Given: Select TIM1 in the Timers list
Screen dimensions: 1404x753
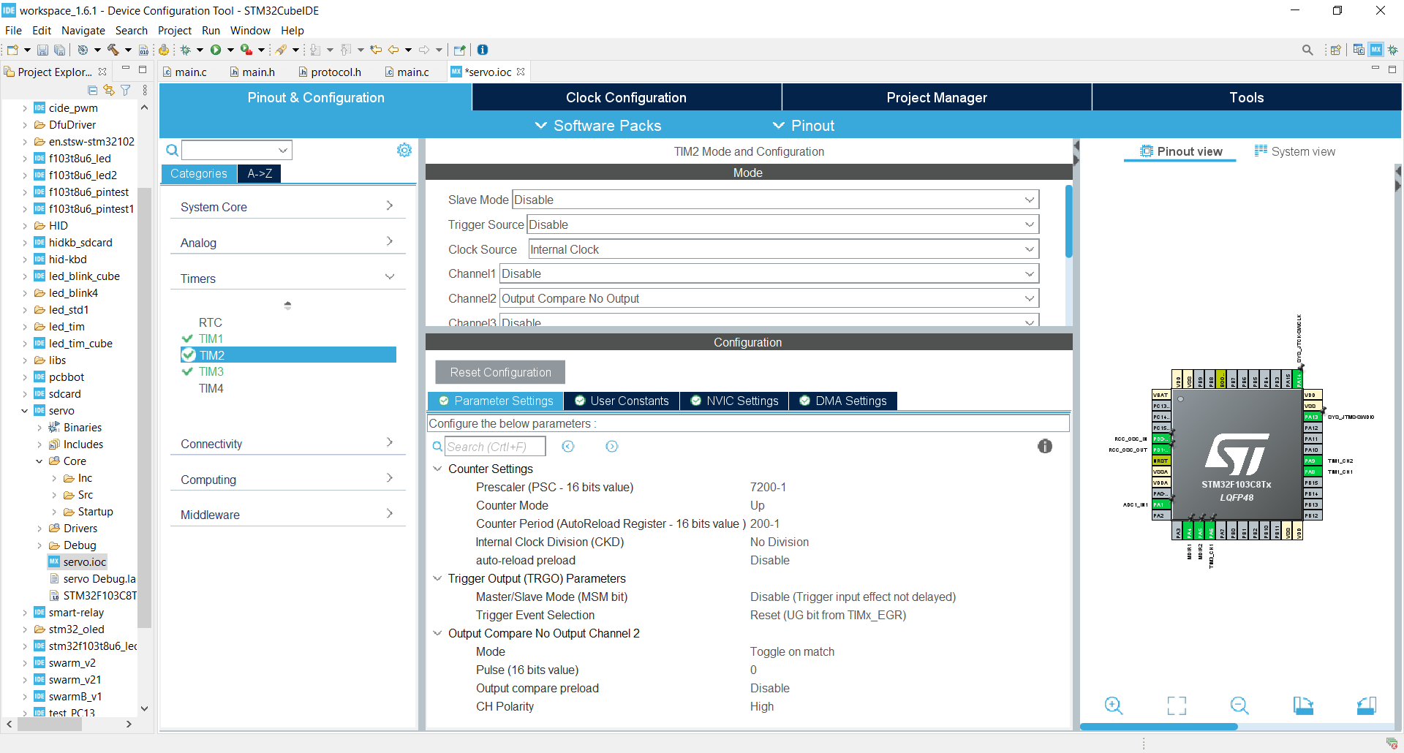Looking at the screenshot, I should [x=211, y=338].
